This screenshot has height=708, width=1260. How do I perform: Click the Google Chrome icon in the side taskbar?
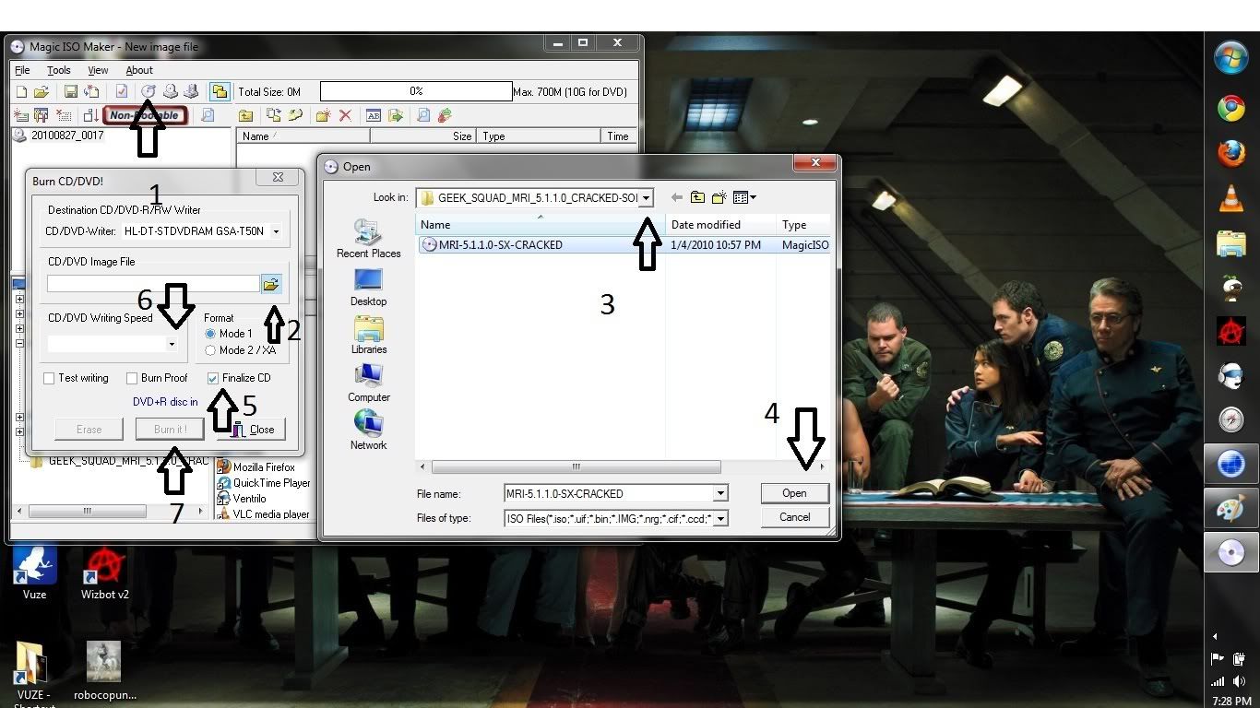point(1231,109)
